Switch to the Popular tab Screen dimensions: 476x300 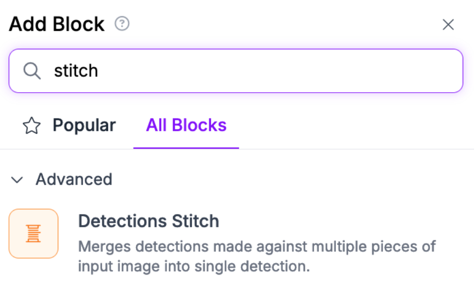84,125
